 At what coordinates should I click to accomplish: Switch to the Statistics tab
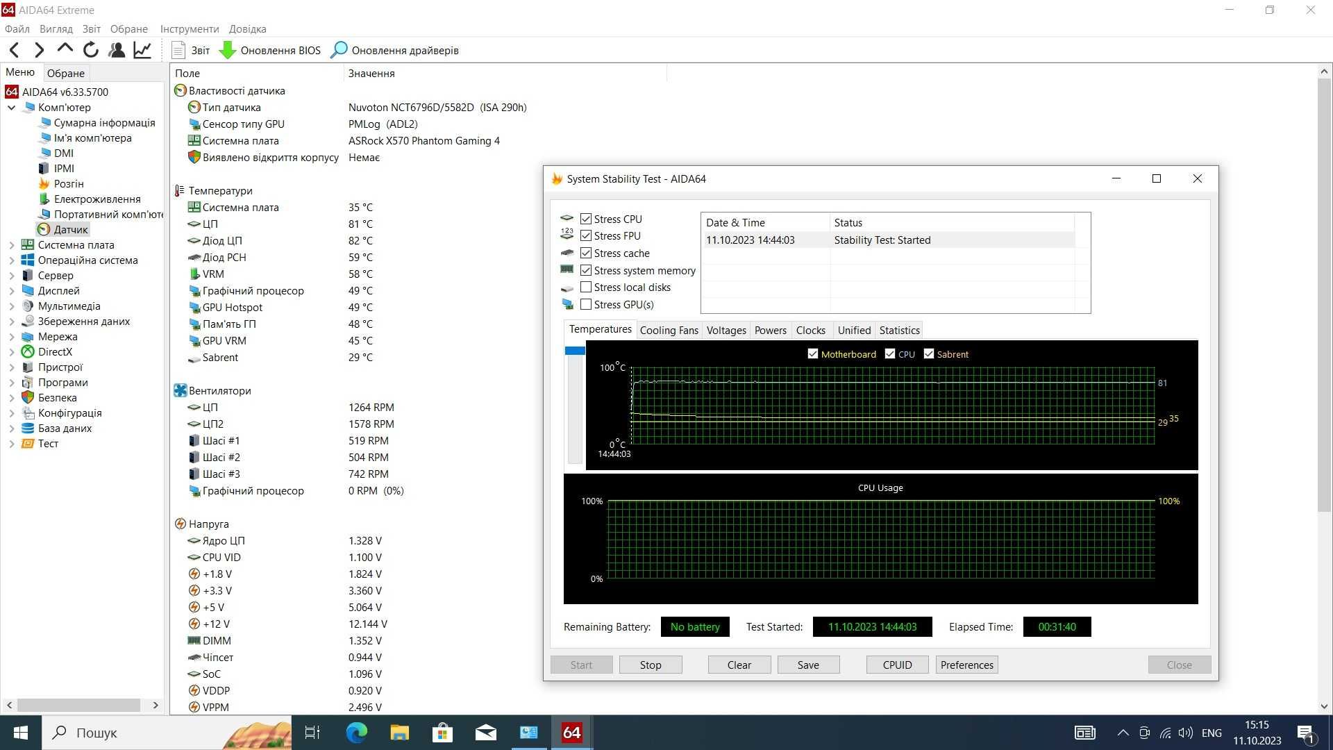[x=898, y=330]
